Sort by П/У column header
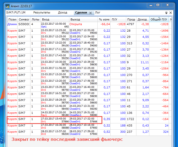Screen dimensions: 178x147 pyautogui.click(x=118, y=19)
